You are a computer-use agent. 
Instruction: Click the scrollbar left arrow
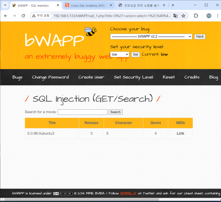[x=2, y=200]
